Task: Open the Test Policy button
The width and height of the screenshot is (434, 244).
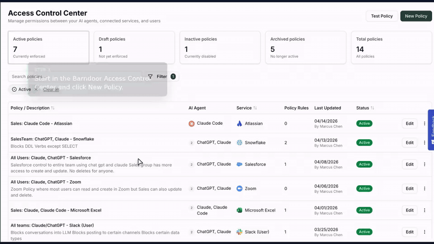Action: pyautogui.click(x=382, y=16)
